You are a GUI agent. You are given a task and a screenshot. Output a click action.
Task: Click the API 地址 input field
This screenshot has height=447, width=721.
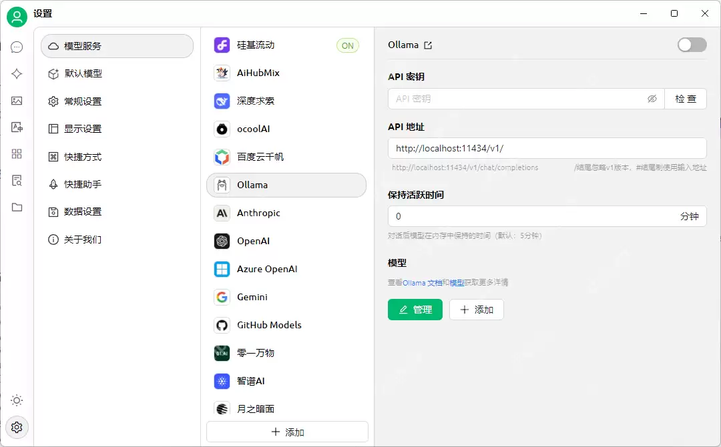547,148
